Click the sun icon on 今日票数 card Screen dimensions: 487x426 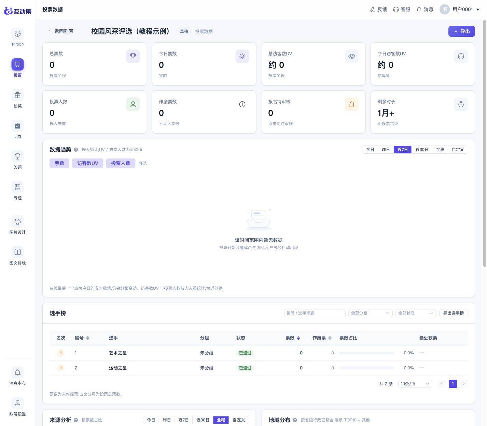pos(242,56)
